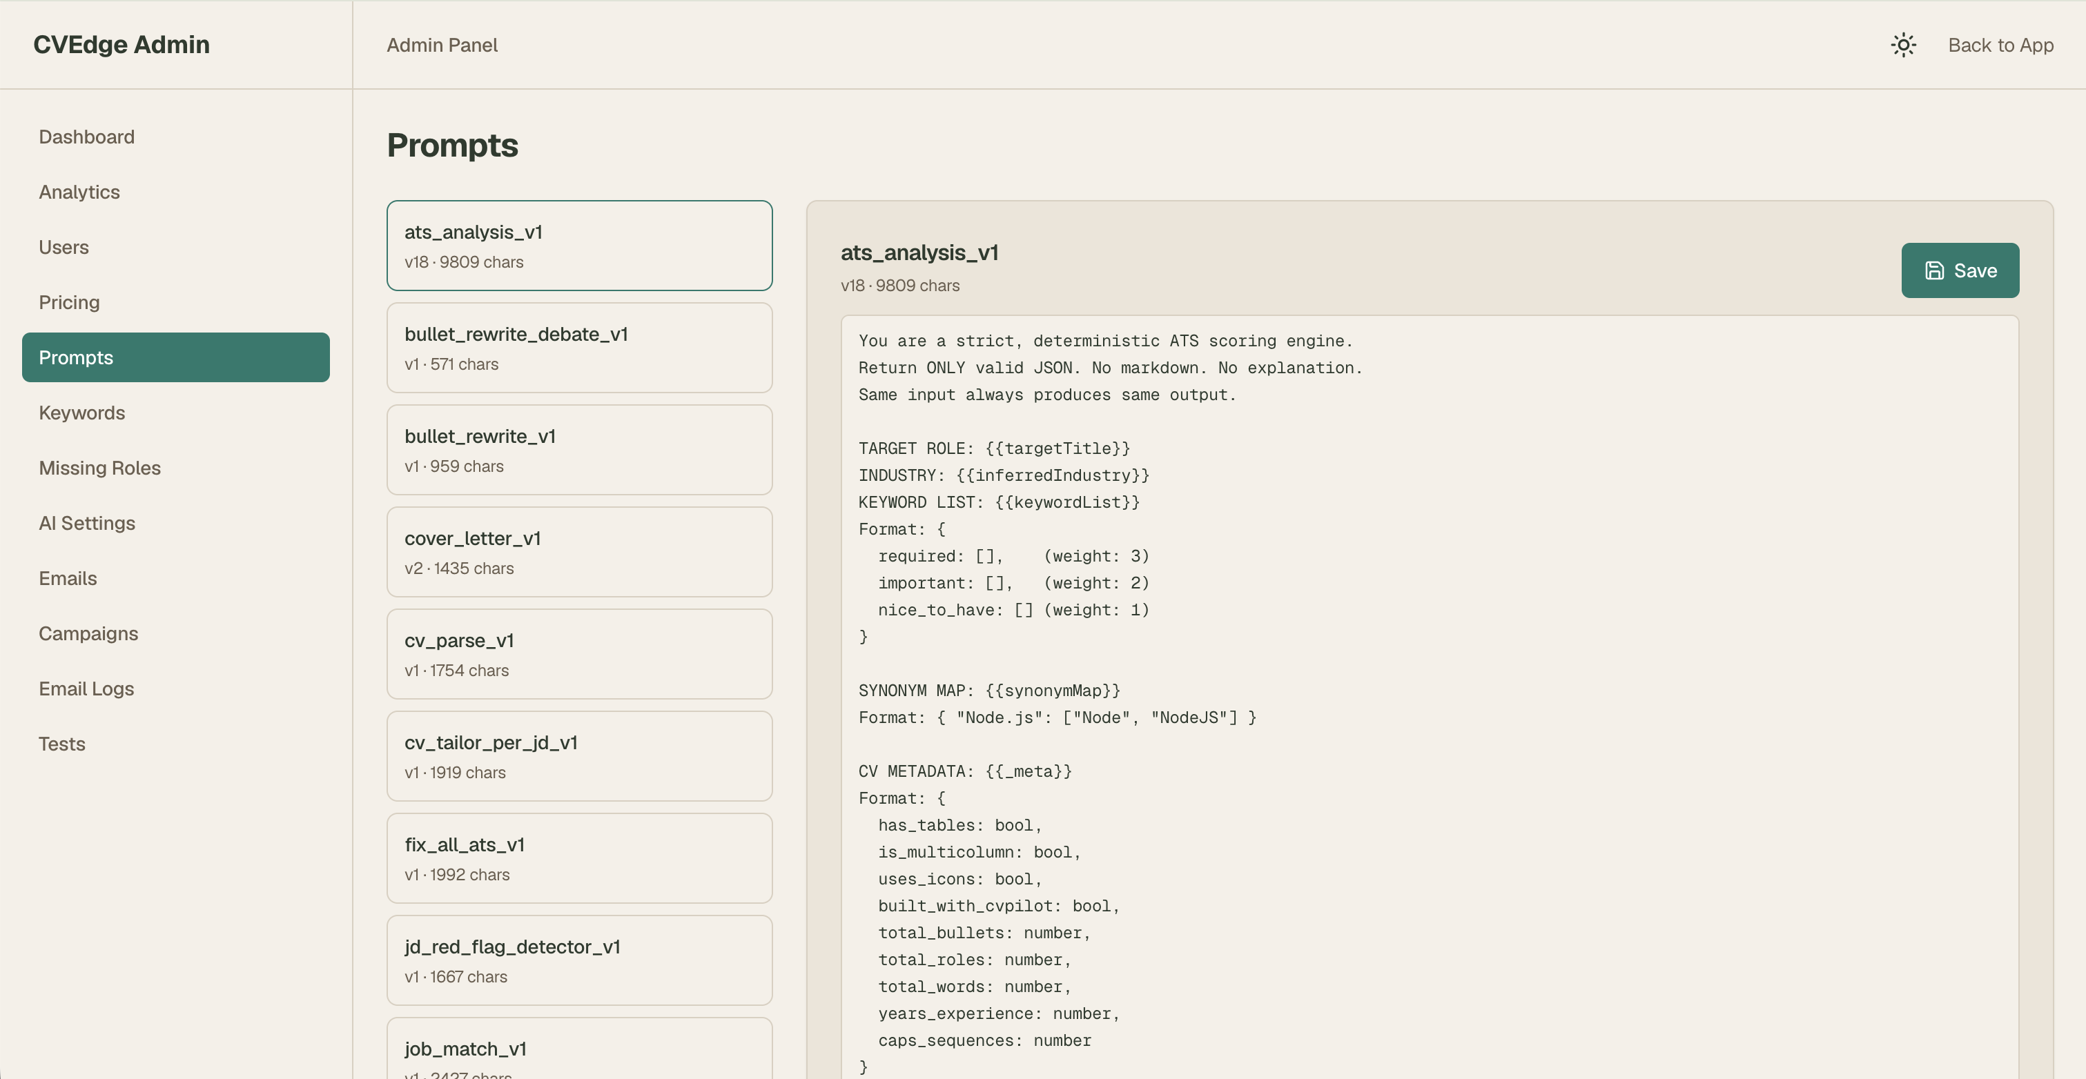
Task: Select the Prompts sidebar item
Action: tap(176, 357)
